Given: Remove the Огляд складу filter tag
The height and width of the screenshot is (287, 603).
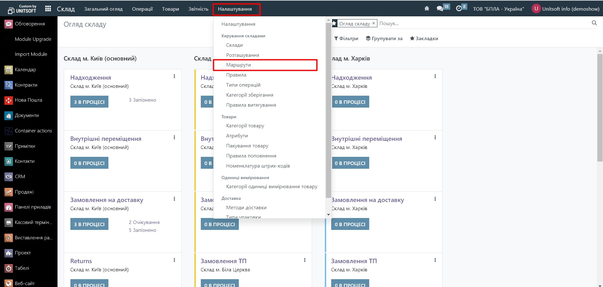Looking at the screenshot, I should 374,23.
